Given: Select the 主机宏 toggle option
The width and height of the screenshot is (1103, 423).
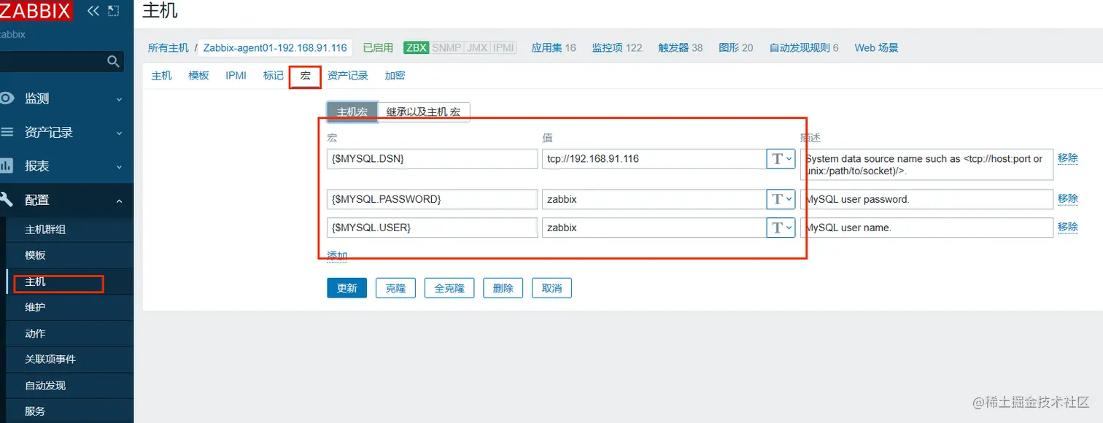Looking at the screenshot, I should click(x=352, y=112).
